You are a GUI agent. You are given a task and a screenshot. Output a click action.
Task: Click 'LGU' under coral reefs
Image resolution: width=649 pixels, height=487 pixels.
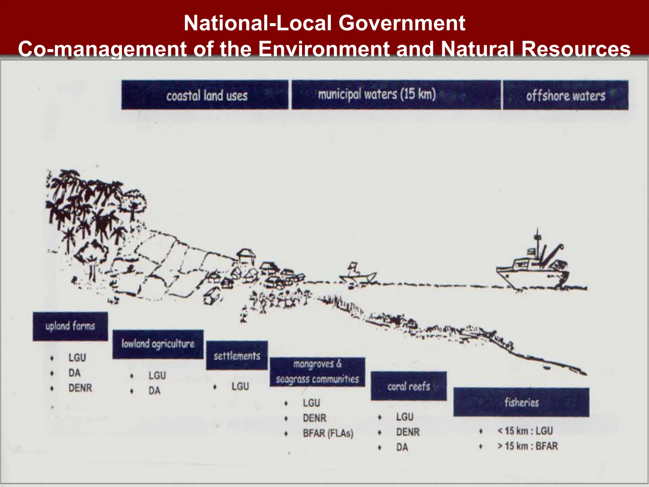point(405,417)
